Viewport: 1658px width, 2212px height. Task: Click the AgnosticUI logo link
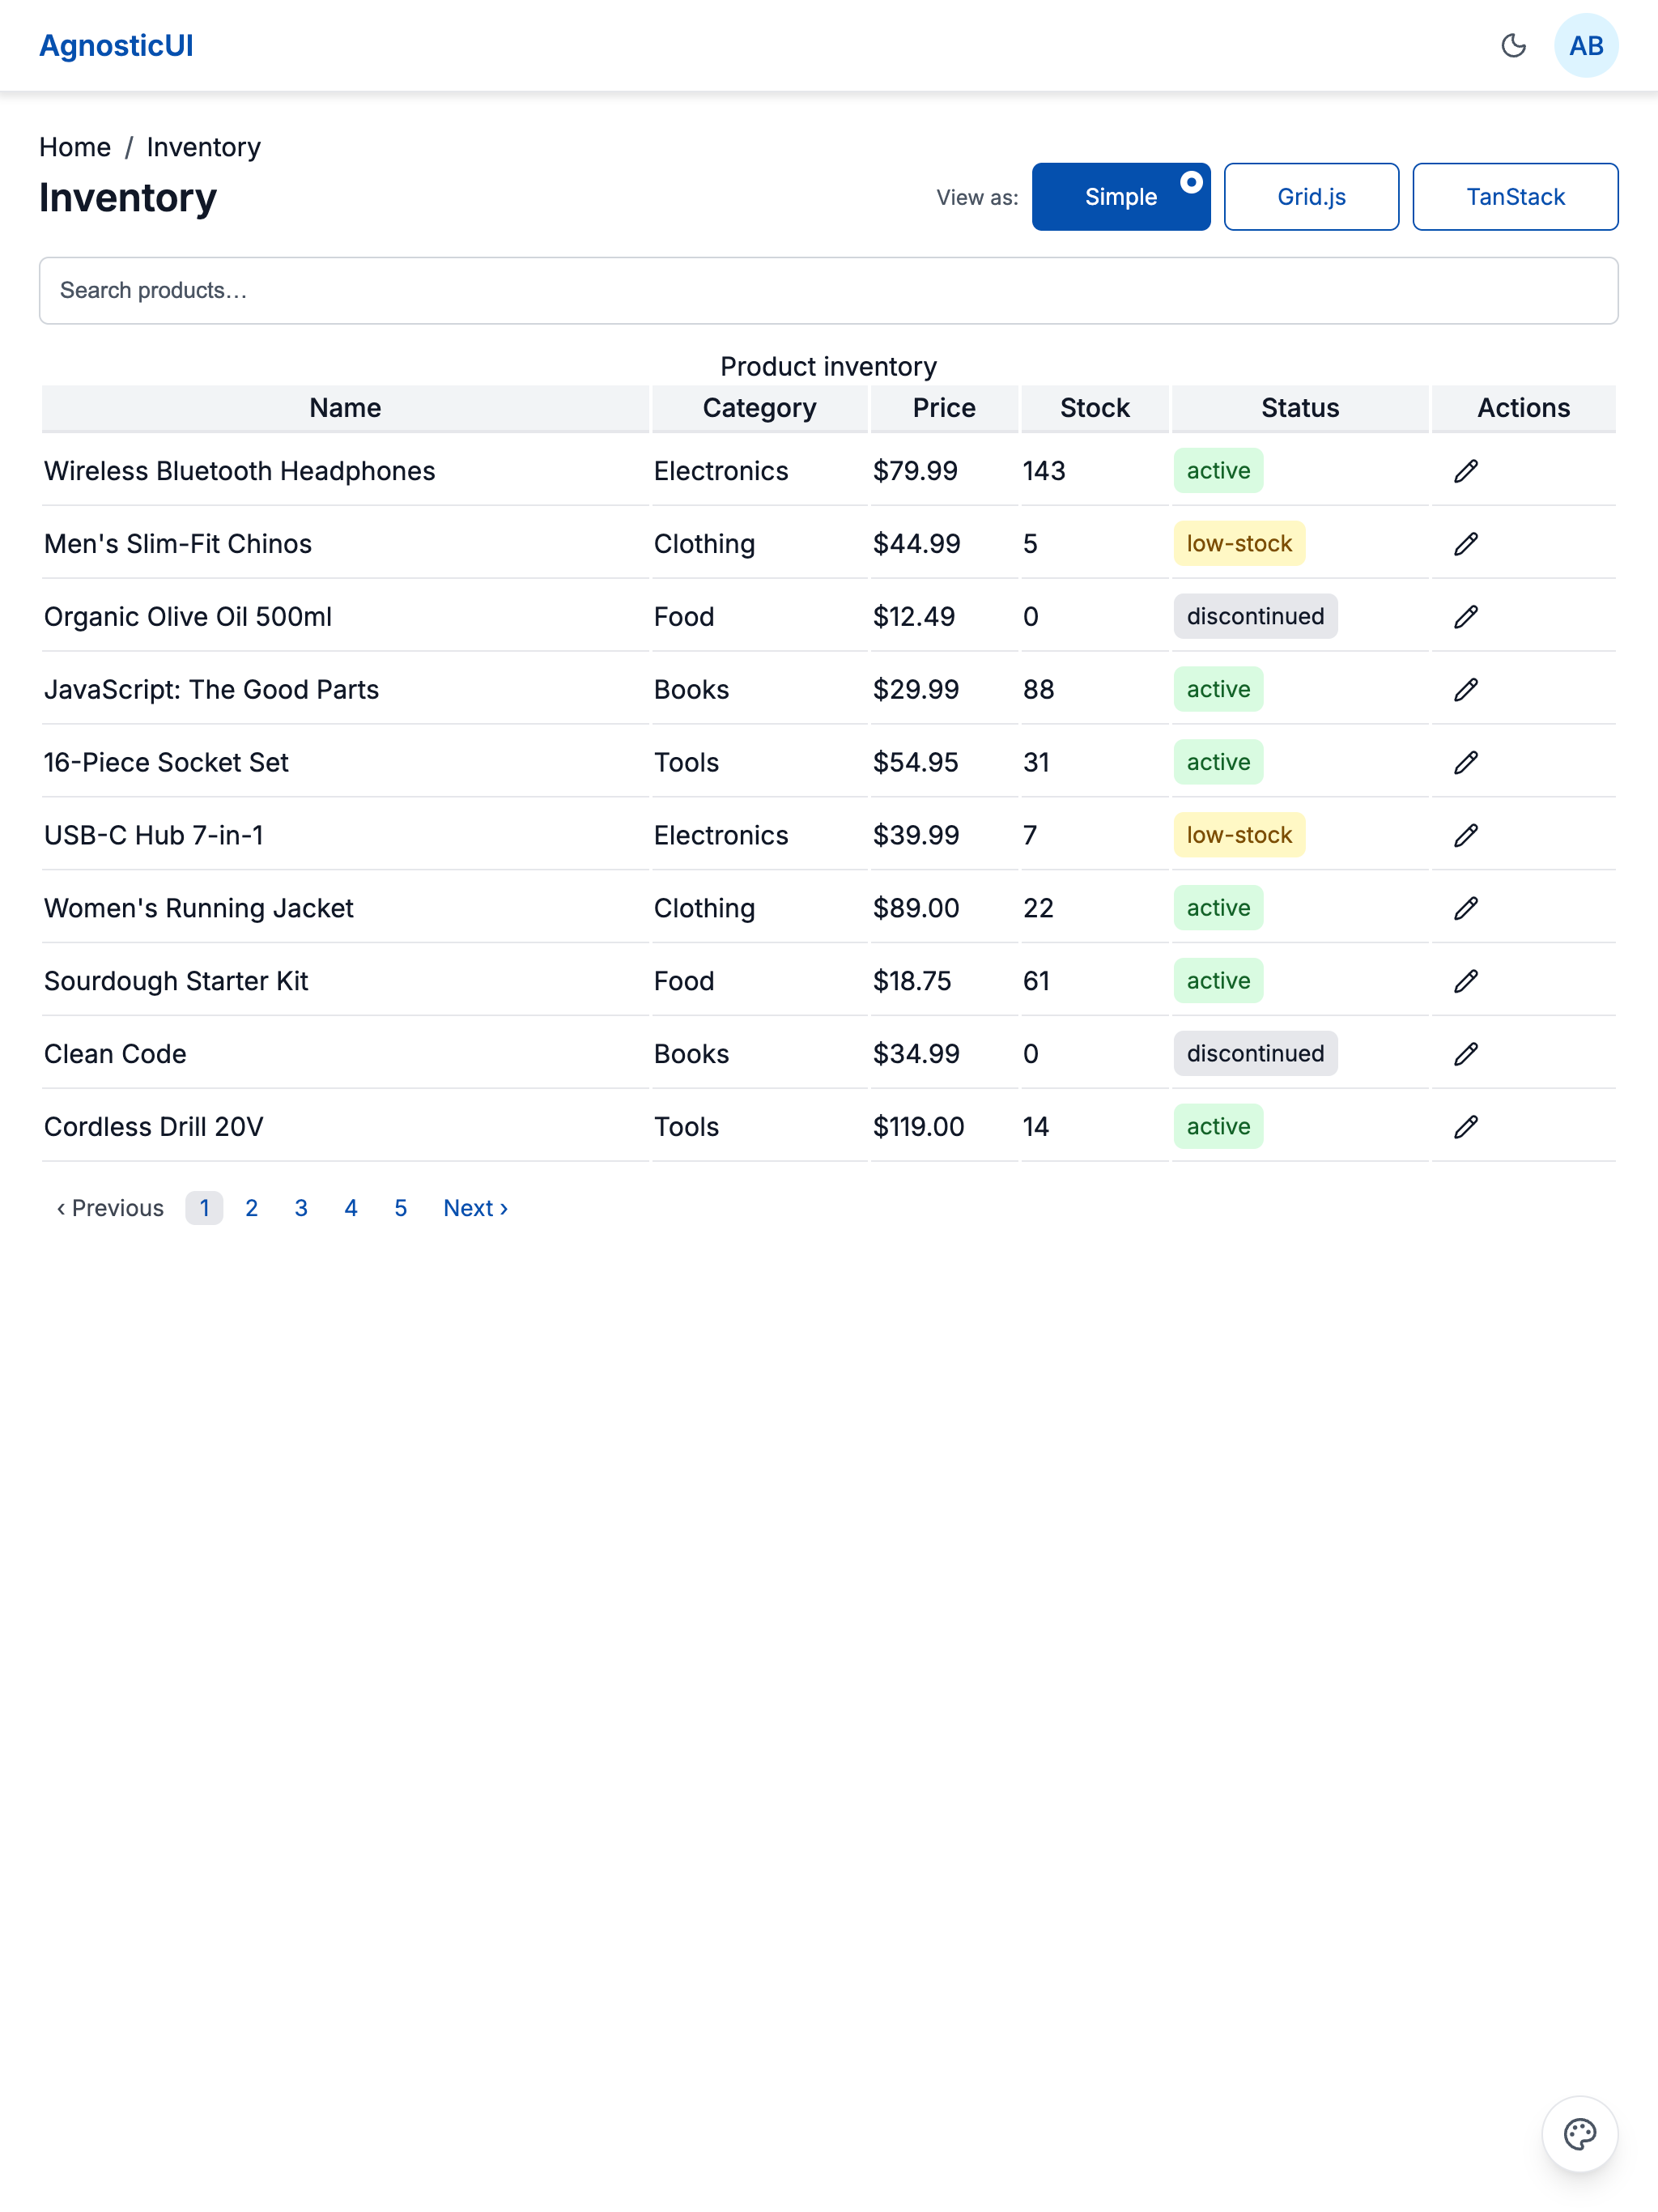pyautogui.click(x=116, y=46)
